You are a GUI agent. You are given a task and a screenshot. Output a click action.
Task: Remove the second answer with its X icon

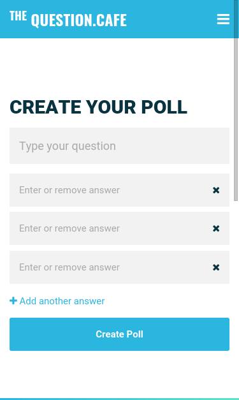pos(216,228)
